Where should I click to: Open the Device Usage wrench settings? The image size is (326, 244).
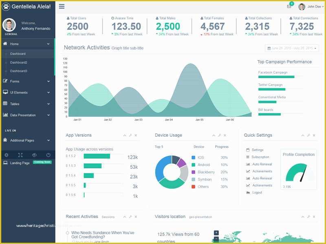[x=220, y=135]
